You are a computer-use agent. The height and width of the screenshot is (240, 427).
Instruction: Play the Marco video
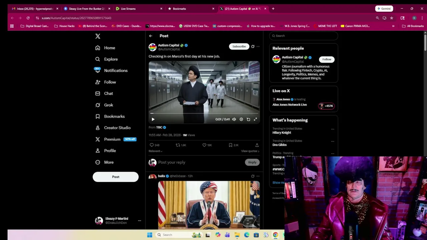(153, 119)
